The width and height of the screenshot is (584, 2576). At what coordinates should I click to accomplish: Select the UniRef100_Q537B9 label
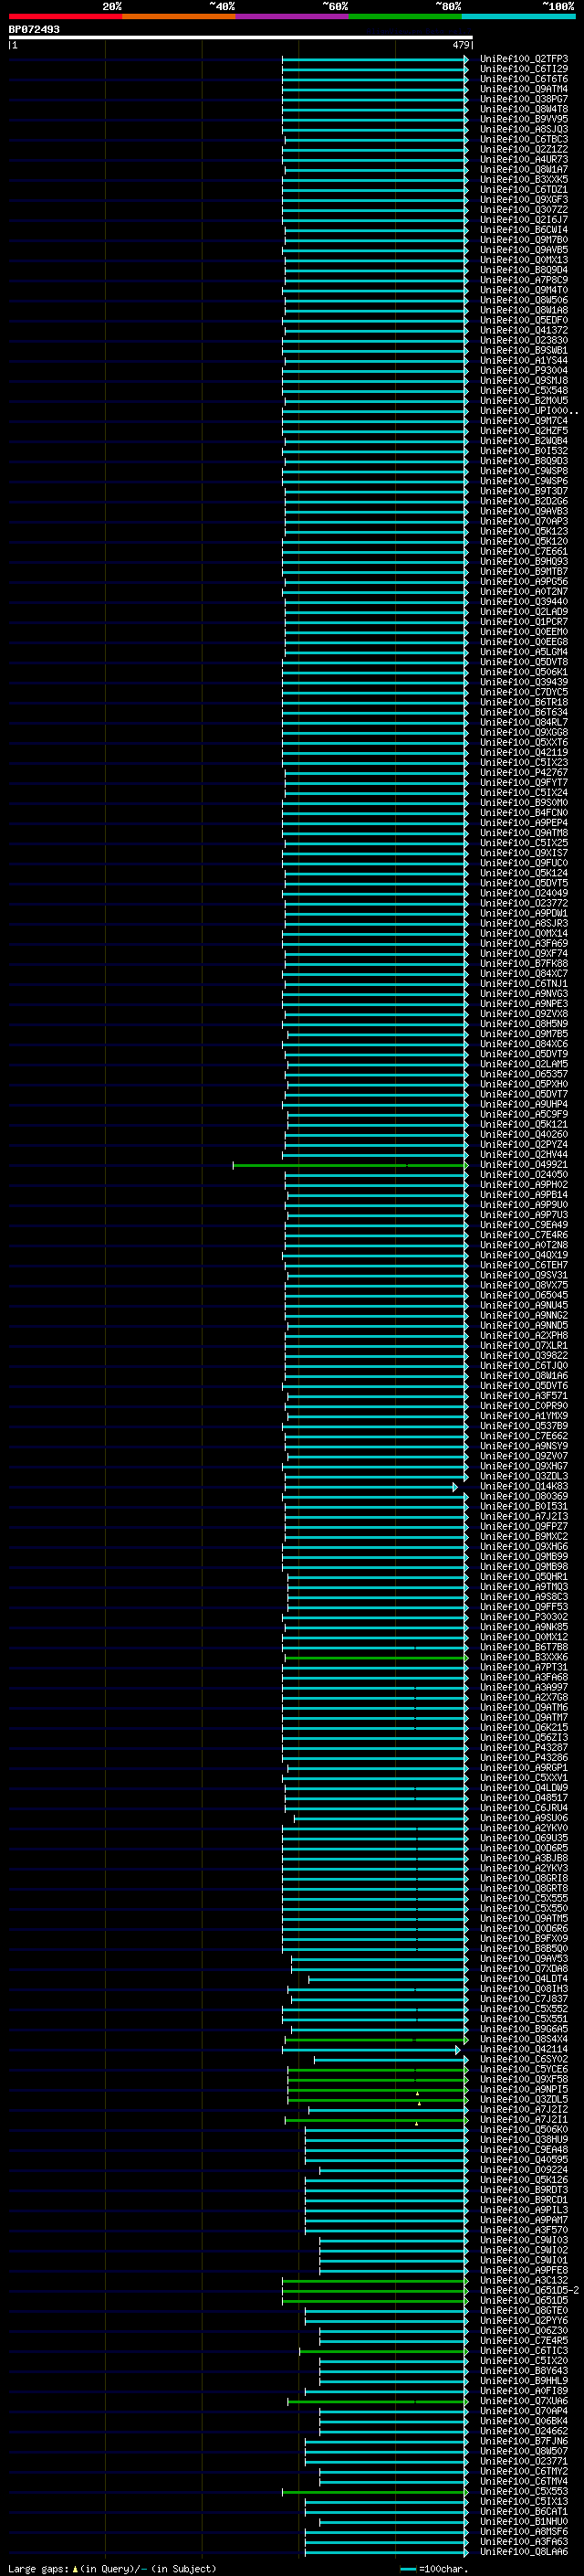[x=523, y=1426]
